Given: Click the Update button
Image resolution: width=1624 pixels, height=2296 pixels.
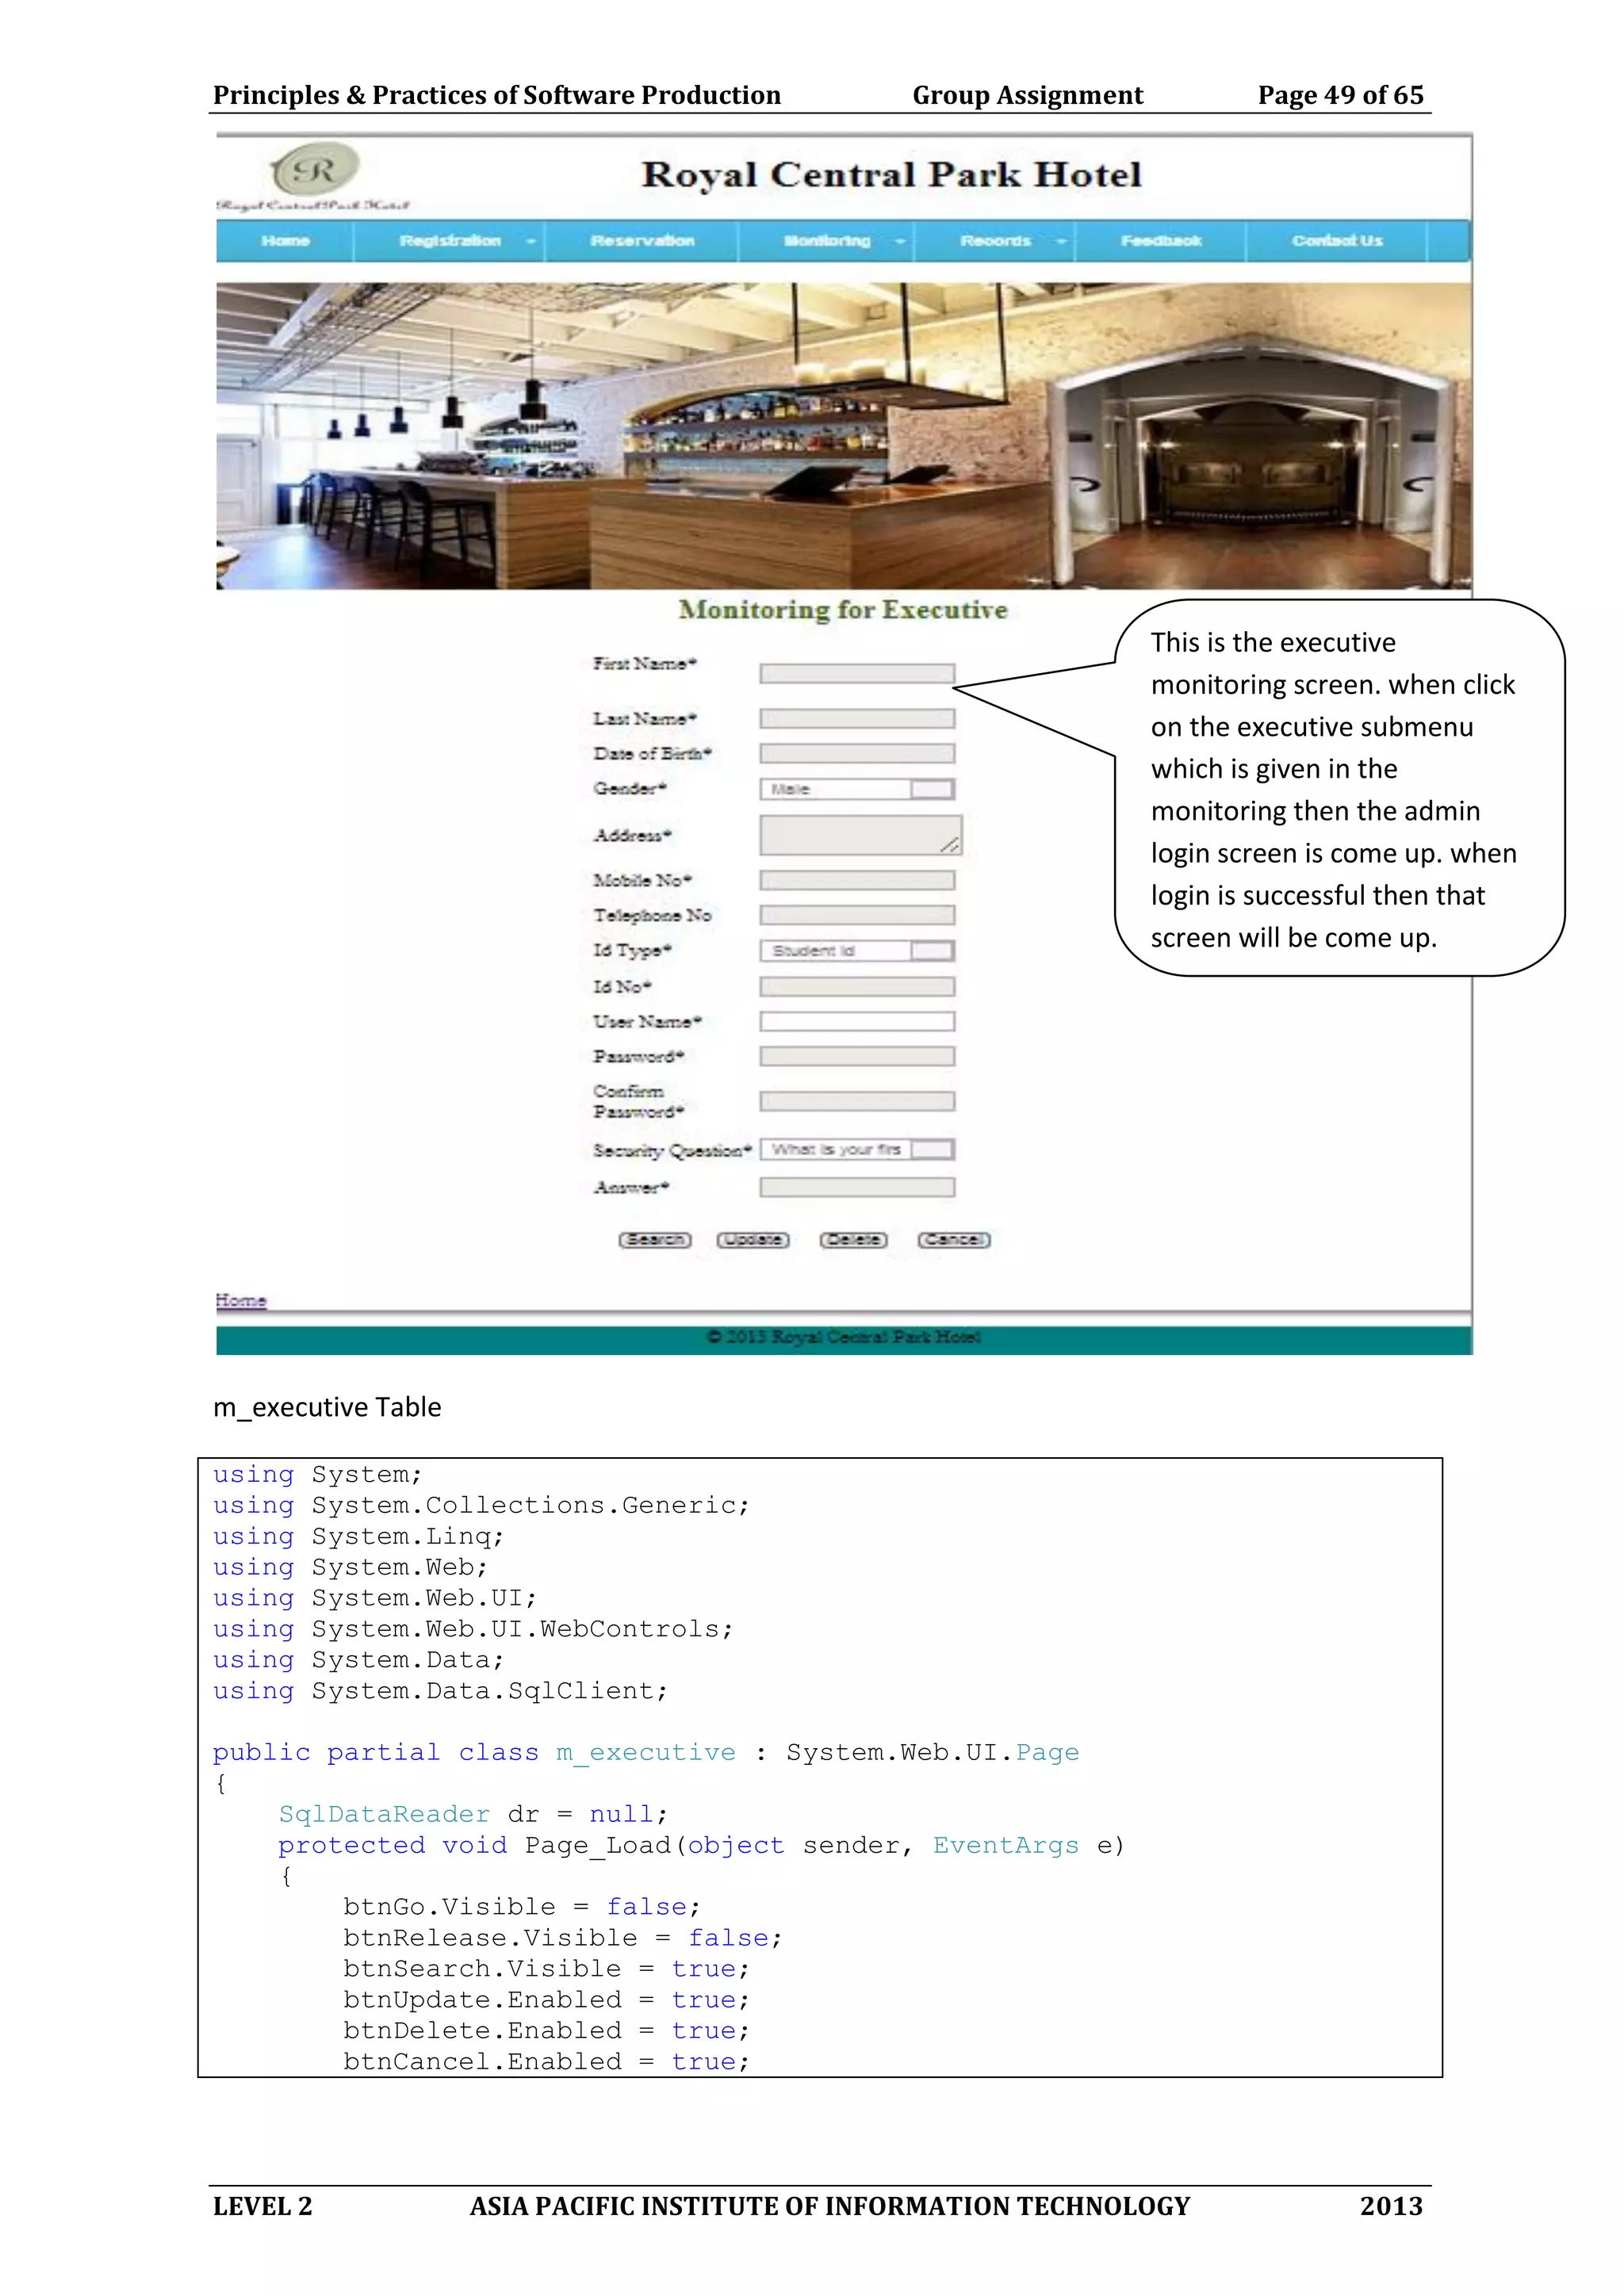Looking at the screenshot, I should coord(753,1240).
